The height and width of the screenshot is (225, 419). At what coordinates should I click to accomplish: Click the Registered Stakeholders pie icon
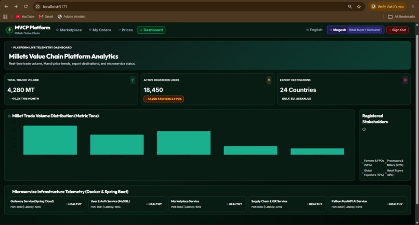click(x=364, y=129)
